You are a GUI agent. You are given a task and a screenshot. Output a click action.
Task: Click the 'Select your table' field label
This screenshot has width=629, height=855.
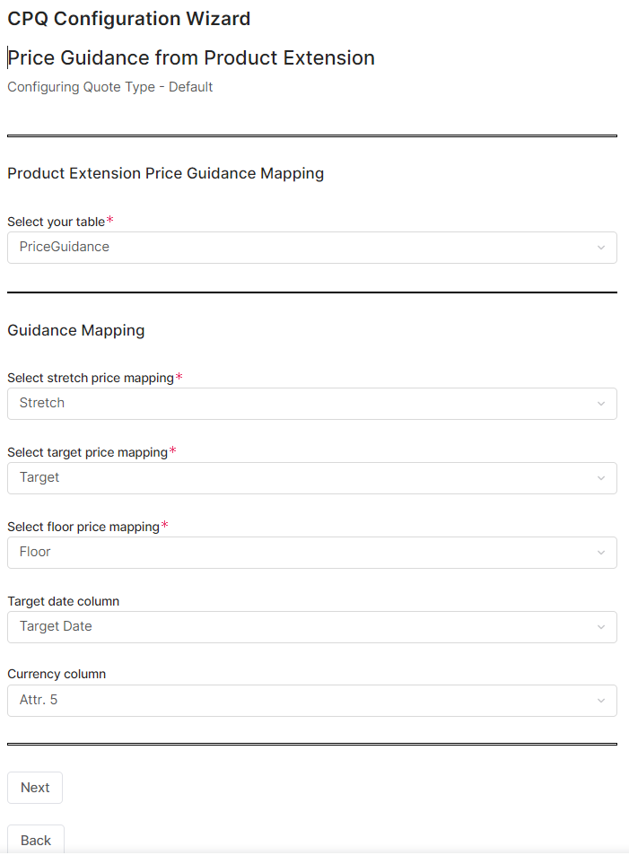coord(56,222)
